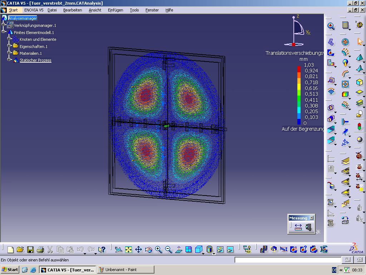This screenshot has width=366, height=275.
Task: Activate the Fly mode airplane icon
Action: click(119, 250)
